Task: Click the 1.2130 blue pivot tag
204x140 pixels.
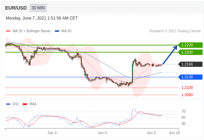Action: (190, 77)
